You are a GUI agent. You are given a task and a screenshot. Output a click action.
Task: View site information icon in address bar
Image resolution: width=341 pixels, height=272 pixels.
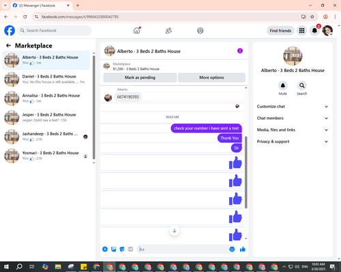point(36,16)
